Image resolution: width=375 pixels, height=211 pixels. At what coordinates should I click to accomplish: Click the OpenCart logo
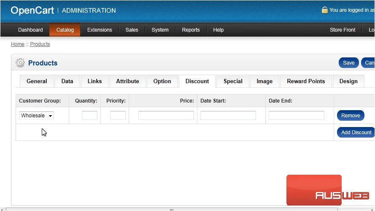pyautogui.click(x=32, y=10)
